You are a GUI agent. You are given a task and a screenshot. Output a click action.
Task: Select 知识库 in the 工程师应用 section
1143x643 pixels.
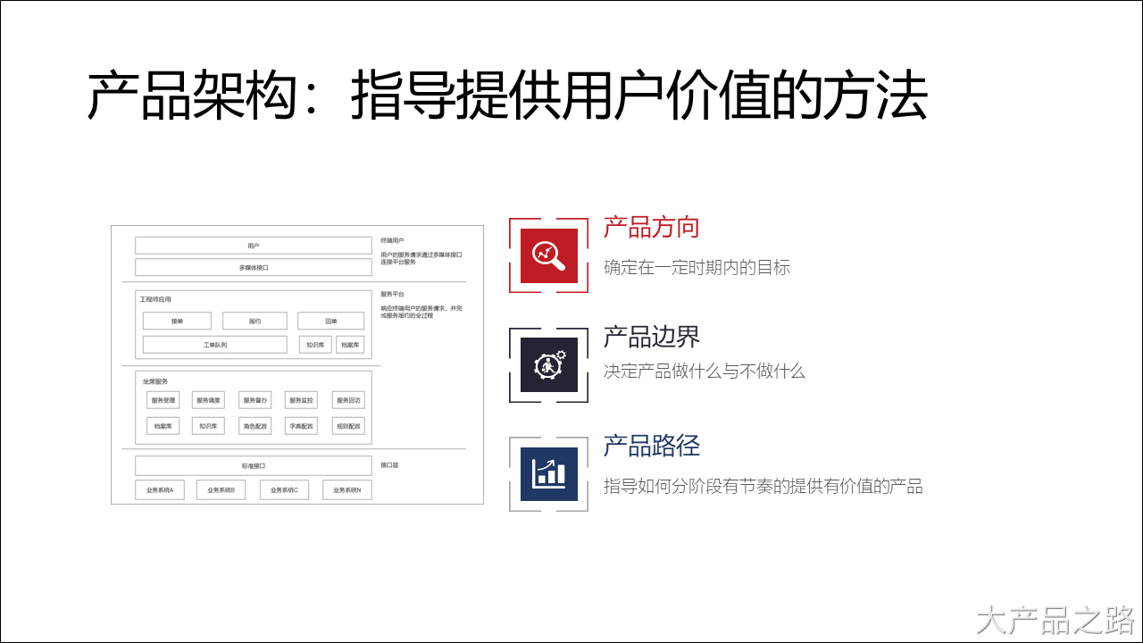point(316,345)
